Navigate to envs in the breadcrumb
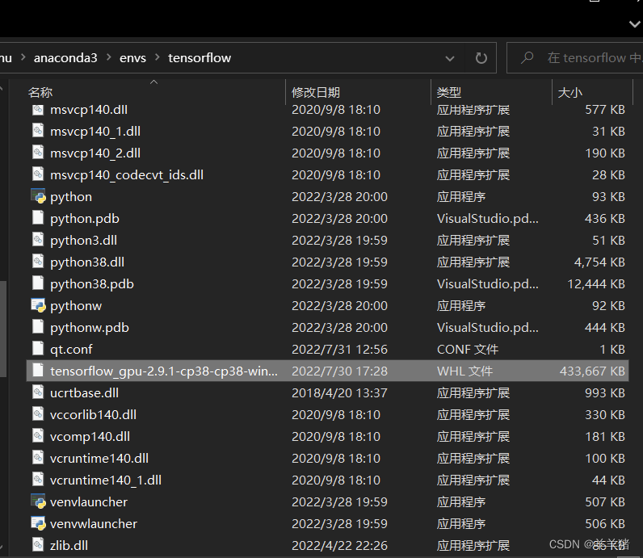This screenshot has width=643, height=558. (x=132, y=58)
